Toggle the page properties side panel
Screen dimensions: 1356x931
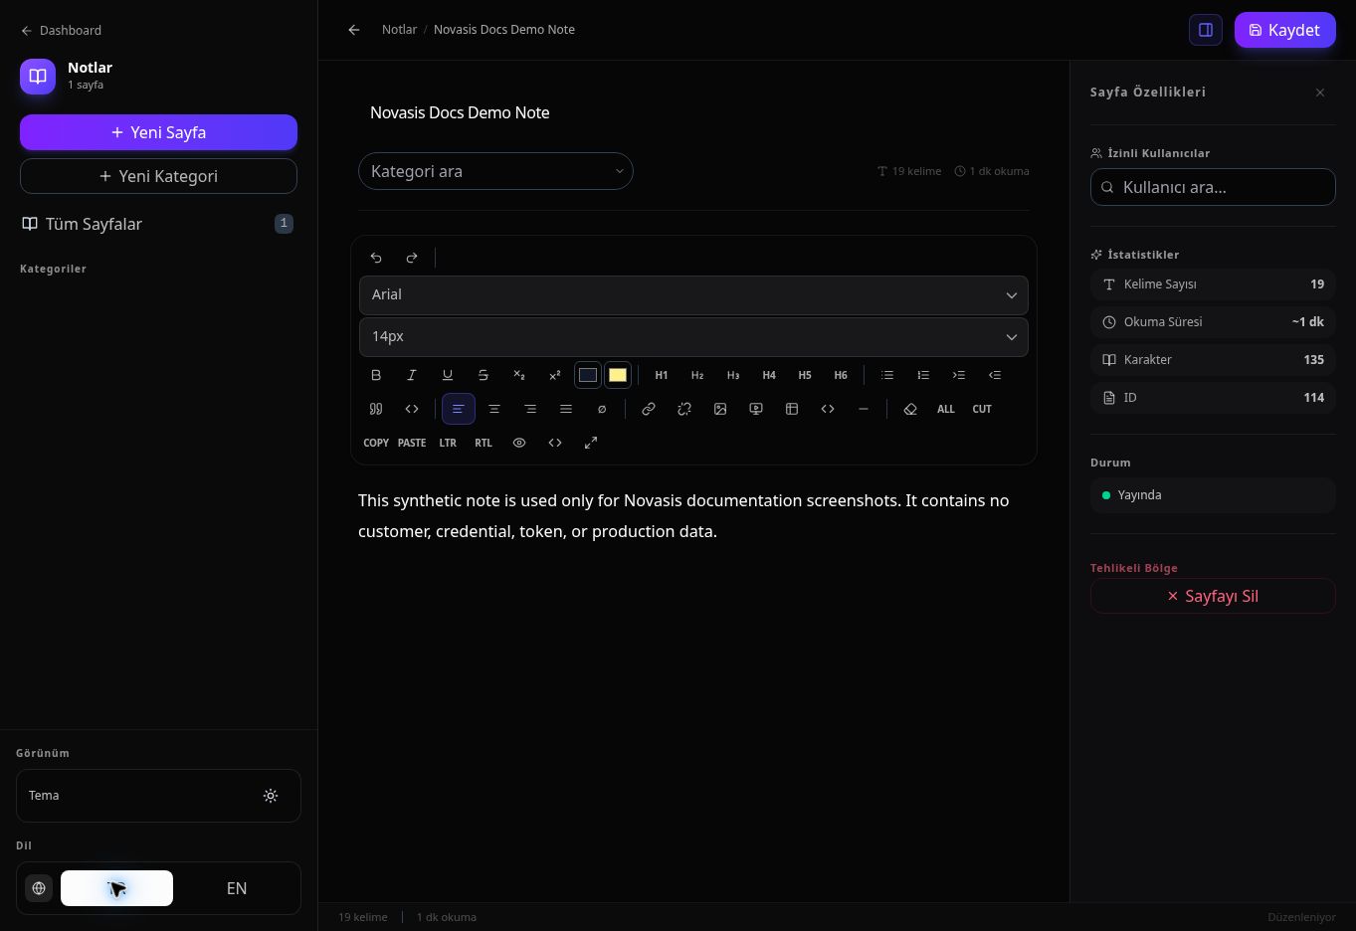coord(1206,30)
